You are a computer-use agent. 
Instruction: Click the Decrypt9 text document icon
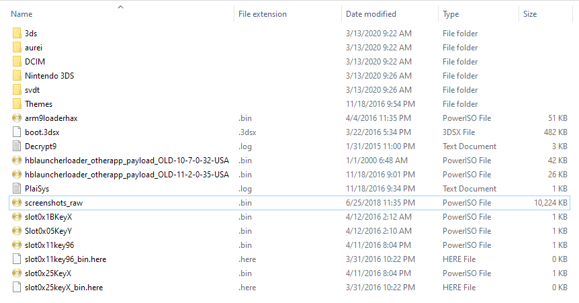click(17, 146)
